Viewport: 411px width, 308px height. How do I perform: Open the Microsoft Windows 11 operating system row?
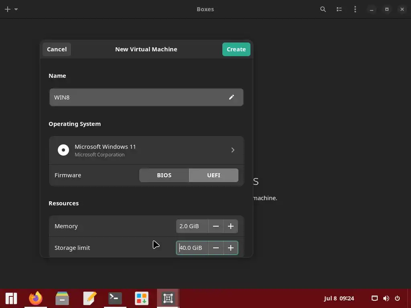pyautogui.click(x=146, y=150)
